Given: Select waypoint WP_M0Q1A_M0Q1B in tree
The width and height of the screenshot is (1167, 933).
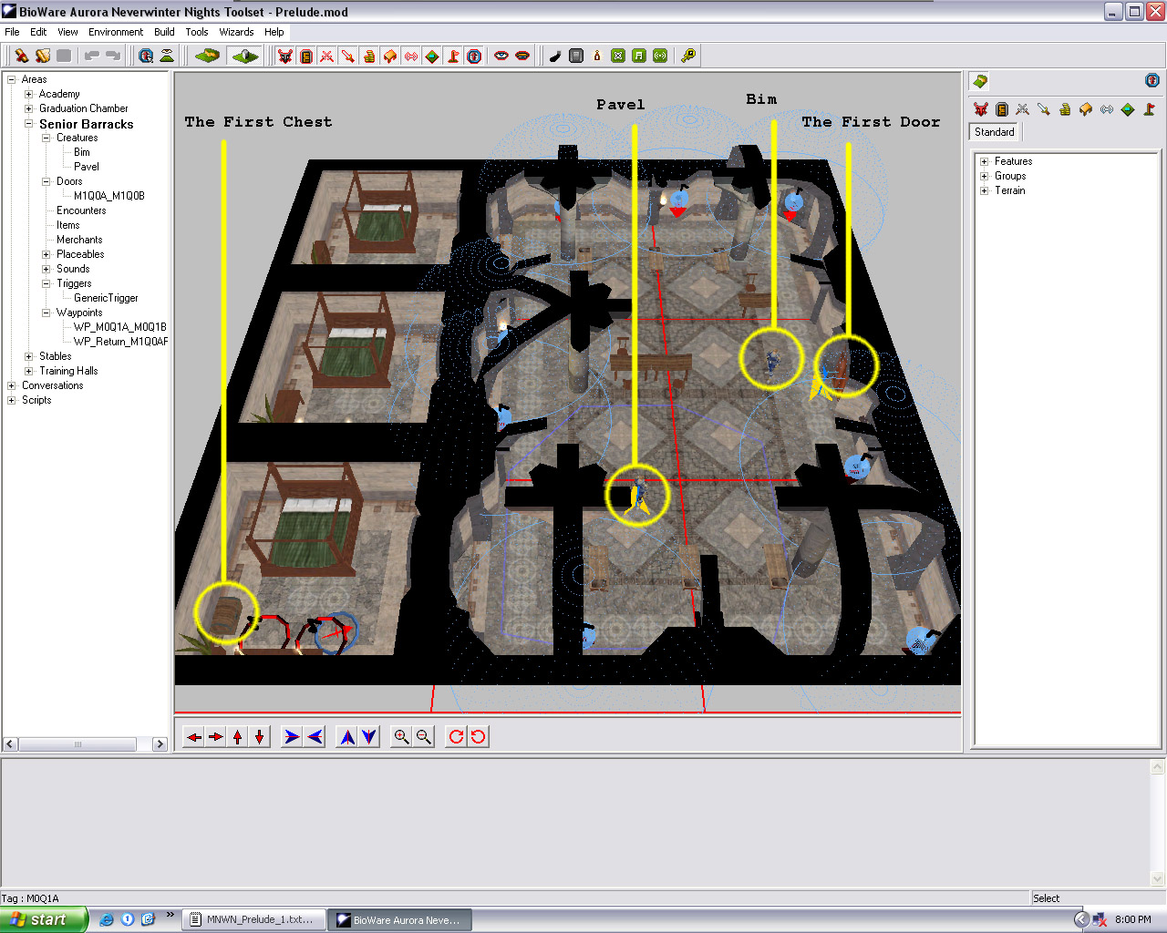Looking at the screenshot, I should [120, 327].
